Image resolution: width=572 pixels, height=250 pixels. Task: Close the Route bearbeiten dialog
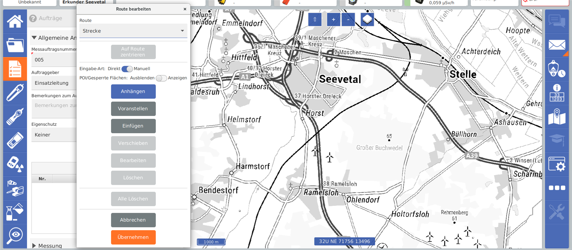click(x=185, y=9)
